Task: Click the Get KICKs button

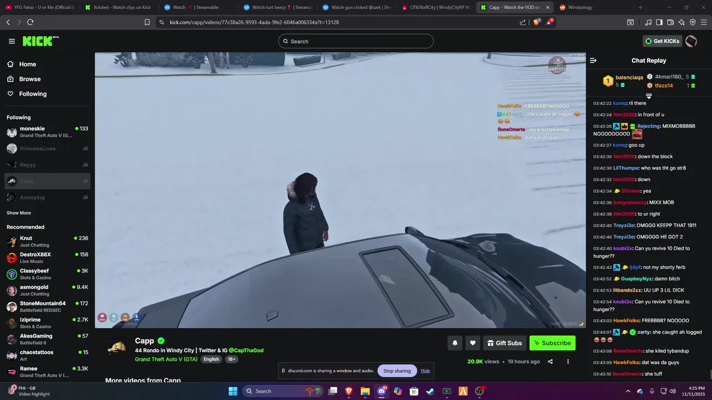Action: pos(662,41)
